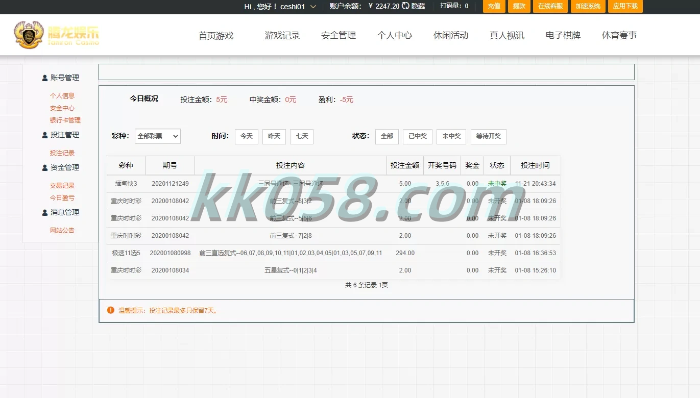Click the 5.00 bet amount

[405, 184]
